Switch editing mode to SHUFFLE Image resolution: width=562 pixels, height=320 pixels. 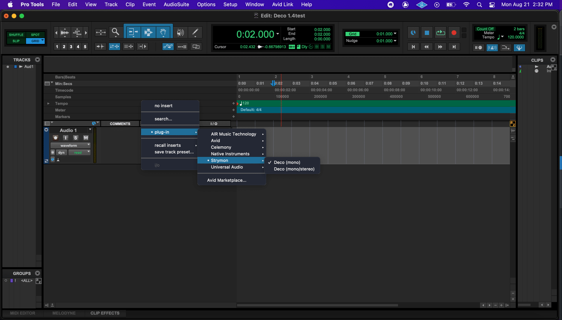[x=16, y=35]
